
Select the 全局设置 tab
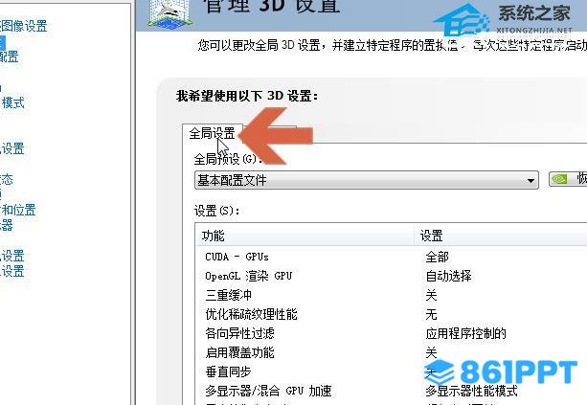213,133
